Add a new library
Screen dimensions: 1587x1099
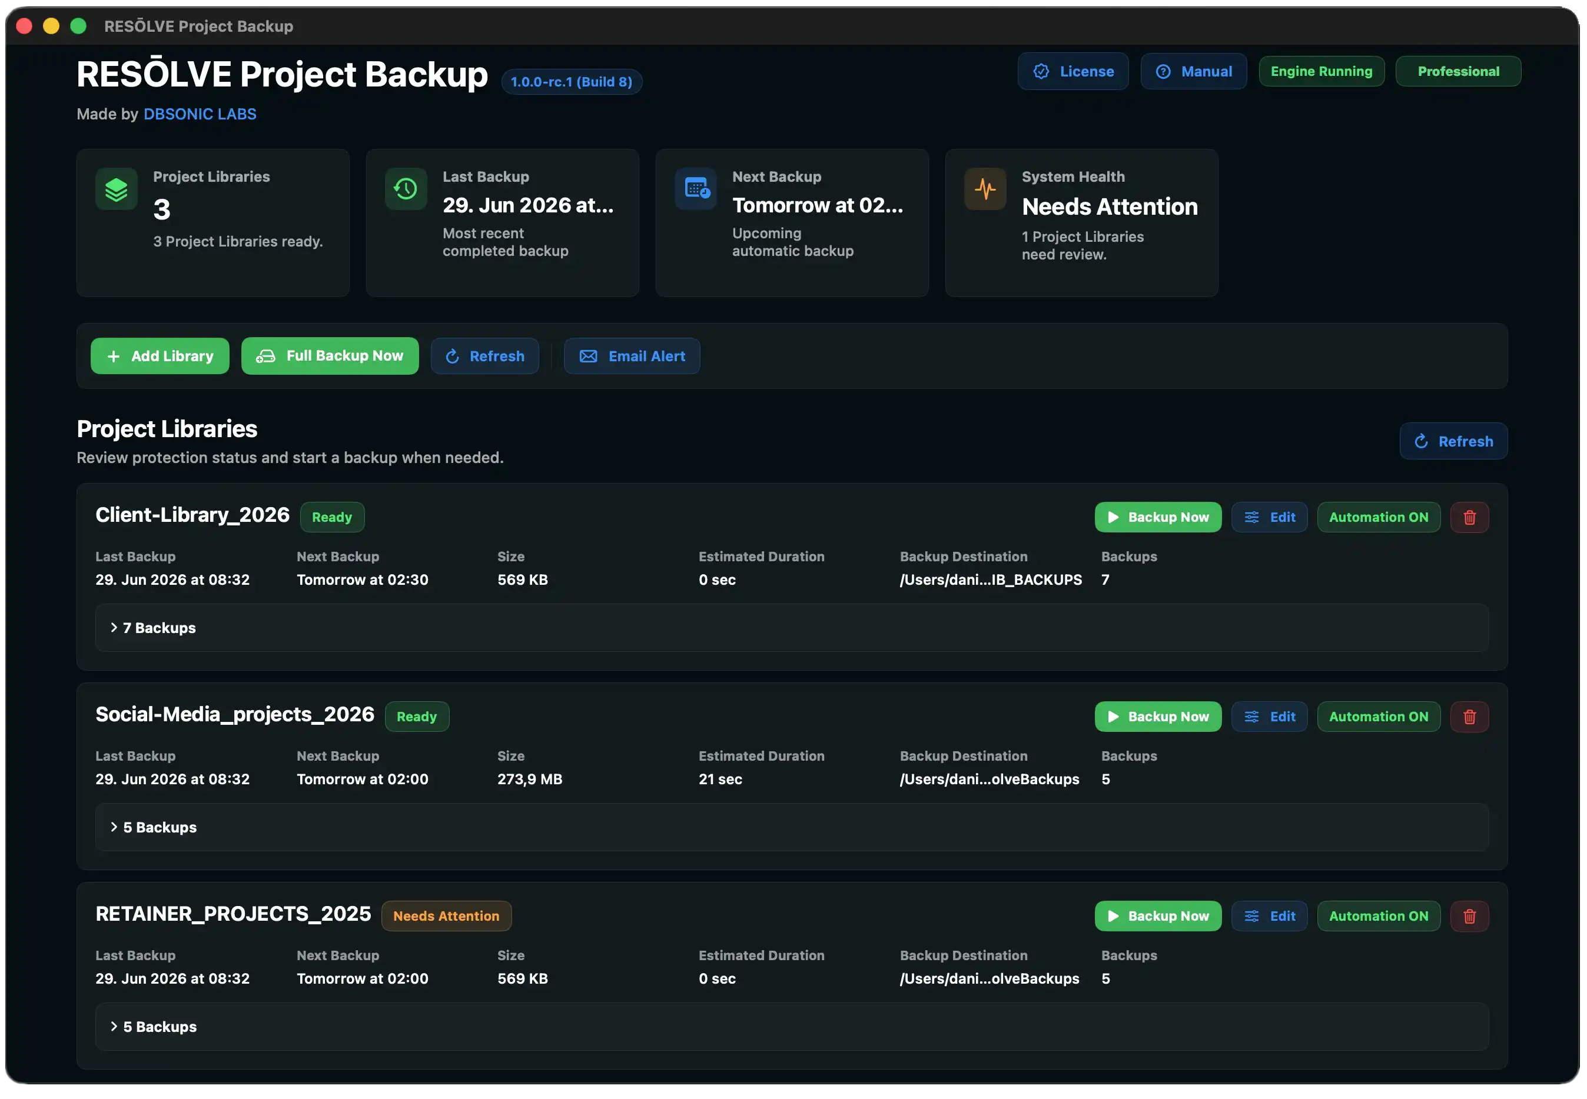point(160,356)
